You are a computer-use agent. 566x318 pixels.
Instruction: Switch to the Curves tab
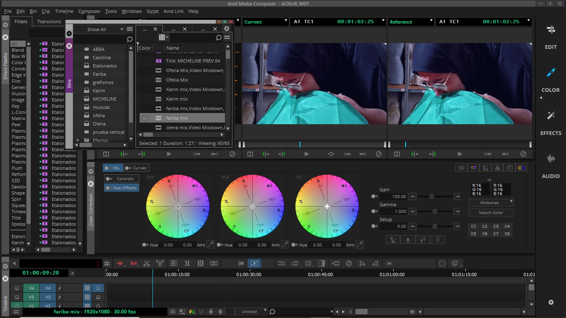pyautogui.click(x=136, y=168)
